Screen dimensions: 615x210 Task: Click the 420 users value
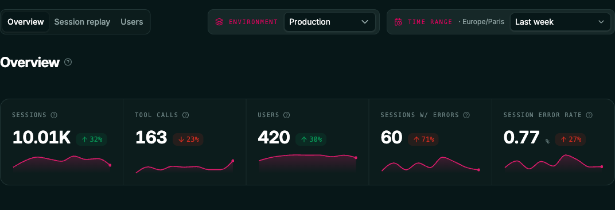point(274,138)
